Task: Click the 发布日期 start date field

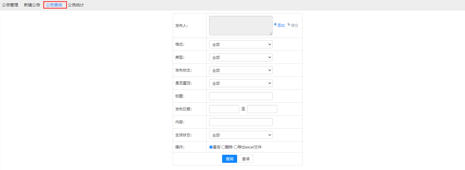Action: pos(224,109)
